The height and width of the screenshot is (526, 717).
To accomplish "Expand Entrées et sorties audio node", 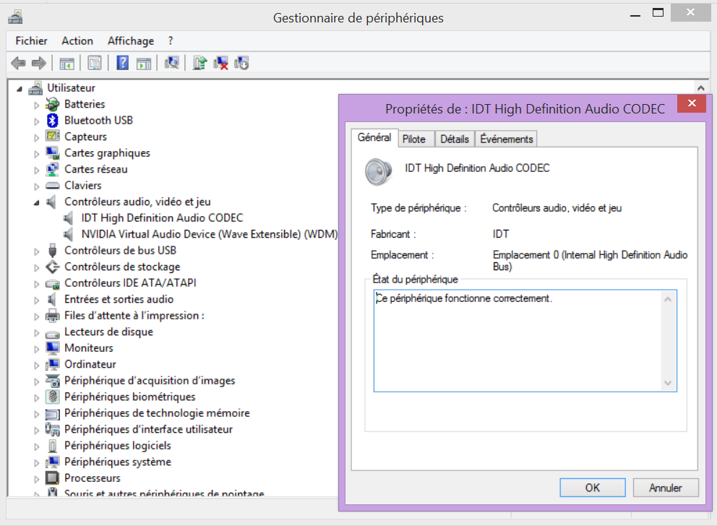I will click(x=37, y=301).
